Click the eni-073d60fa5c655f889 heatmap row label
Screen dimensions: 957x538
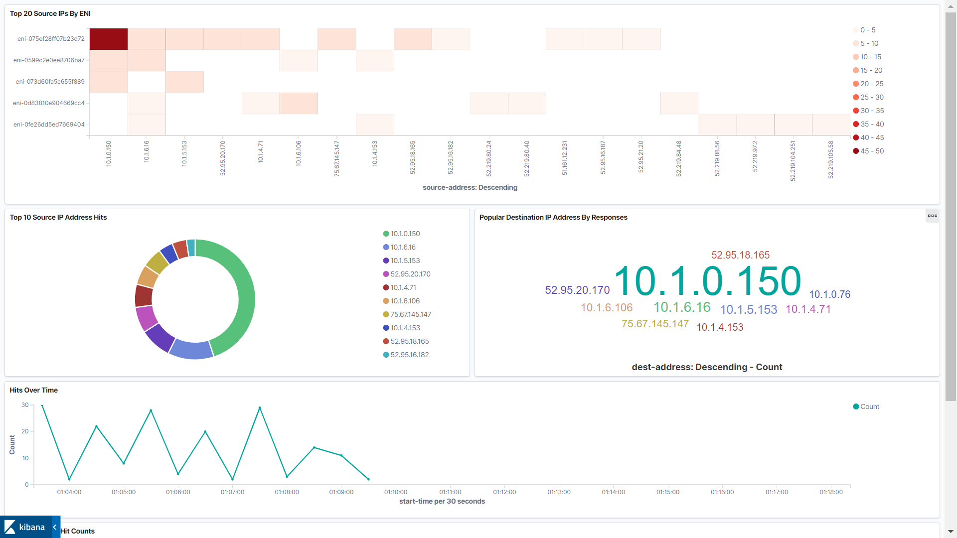(50, 82)
